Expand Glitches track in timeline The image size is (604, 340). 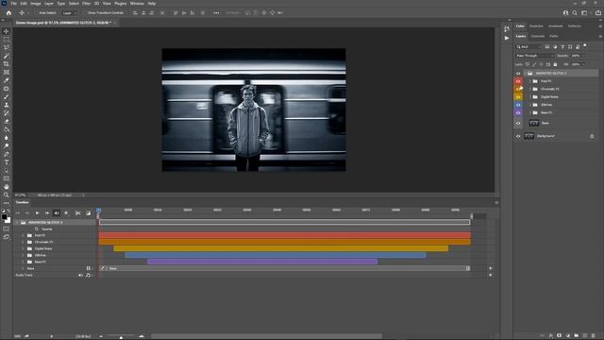[x=23, y=255]
